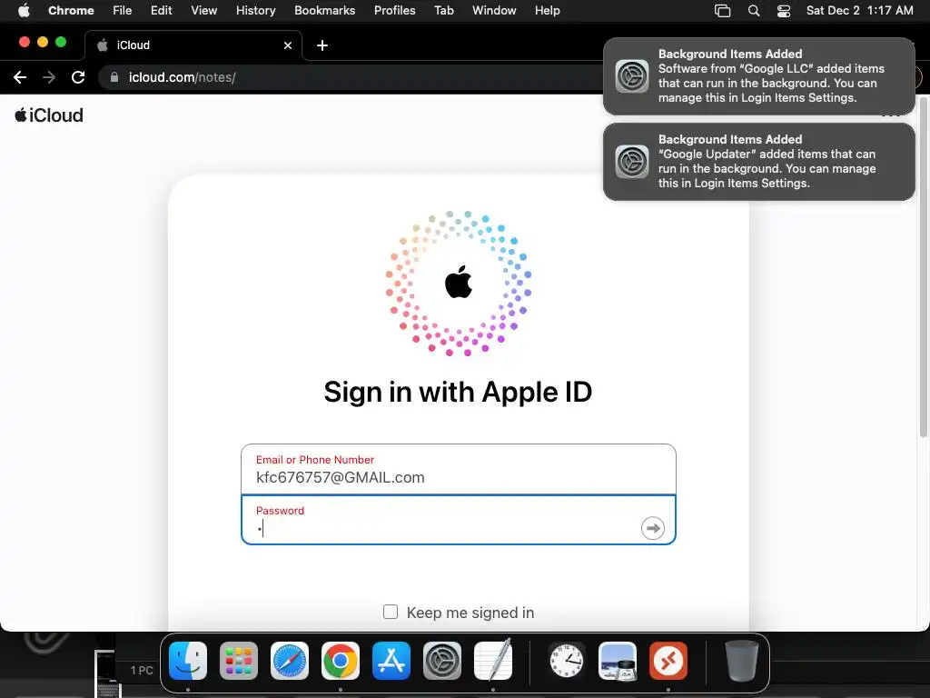Open Finder from the Dock

coord(188,661)
